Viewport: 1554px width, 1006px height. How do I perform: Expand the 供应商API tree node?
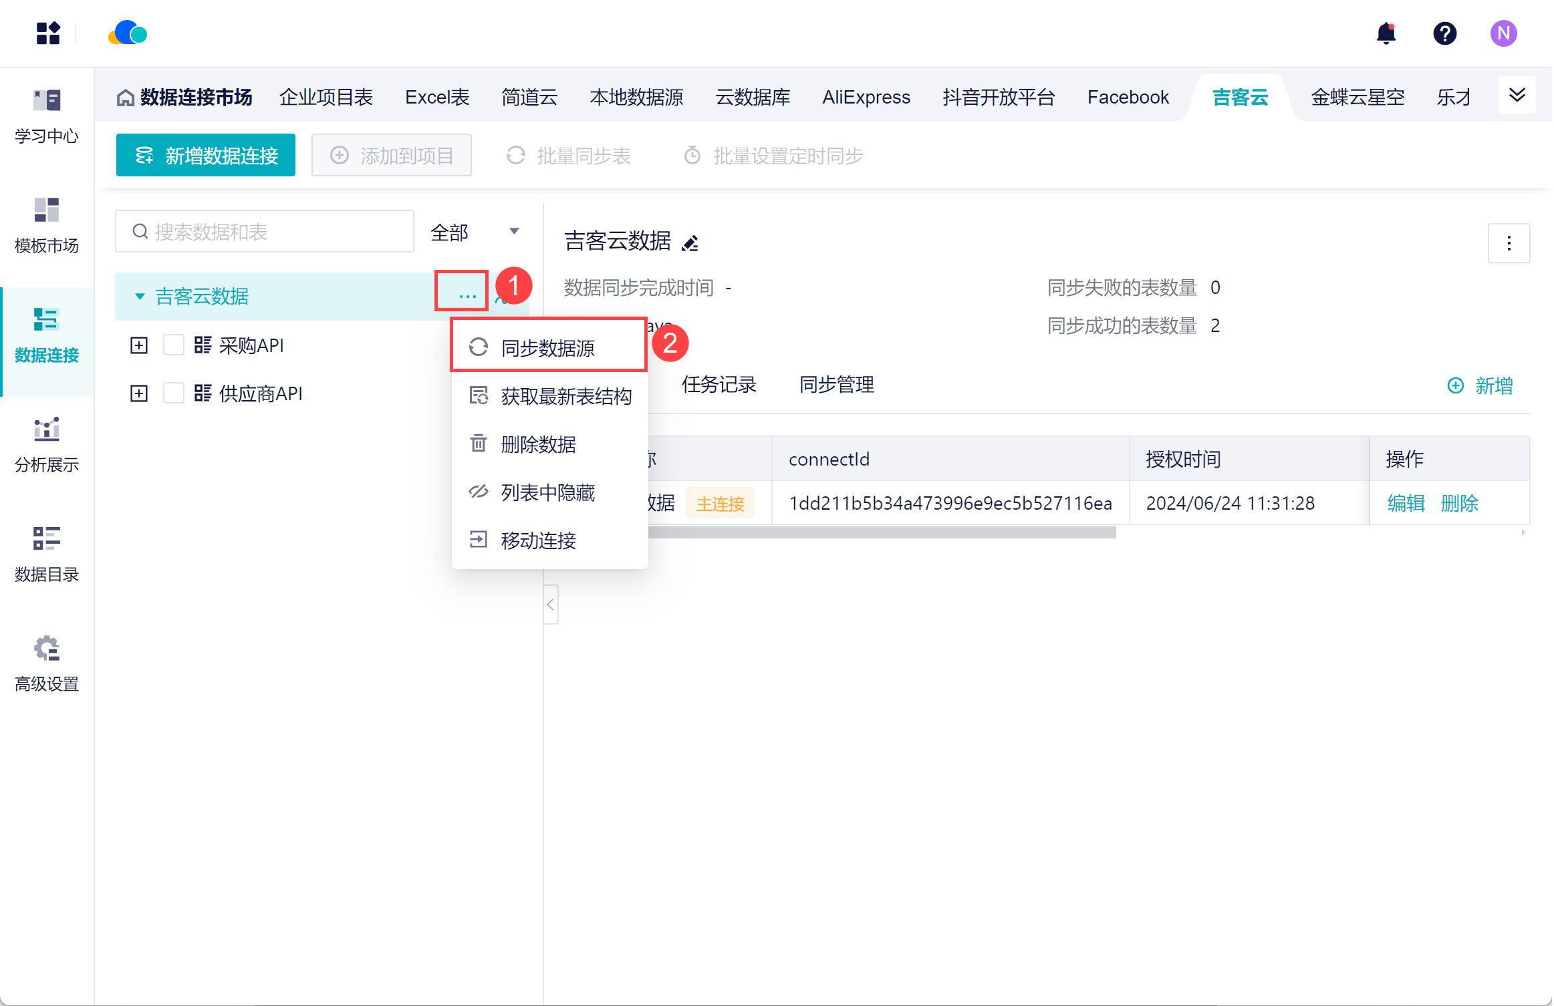point(139,393)
